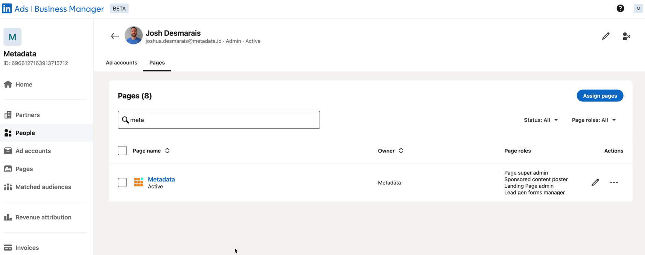
Task: Open the Metadata page link
Action: 161,180
